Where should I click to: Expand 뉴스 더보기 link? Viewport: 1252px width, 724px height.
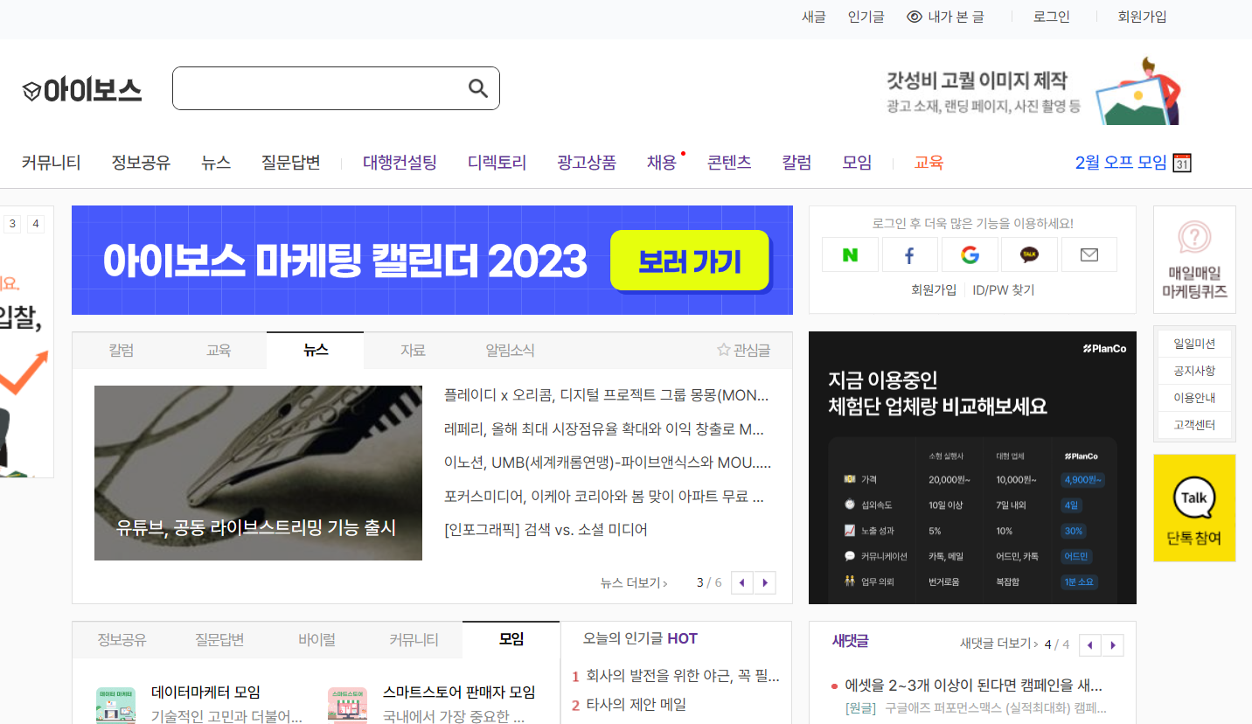pos(634,583)
